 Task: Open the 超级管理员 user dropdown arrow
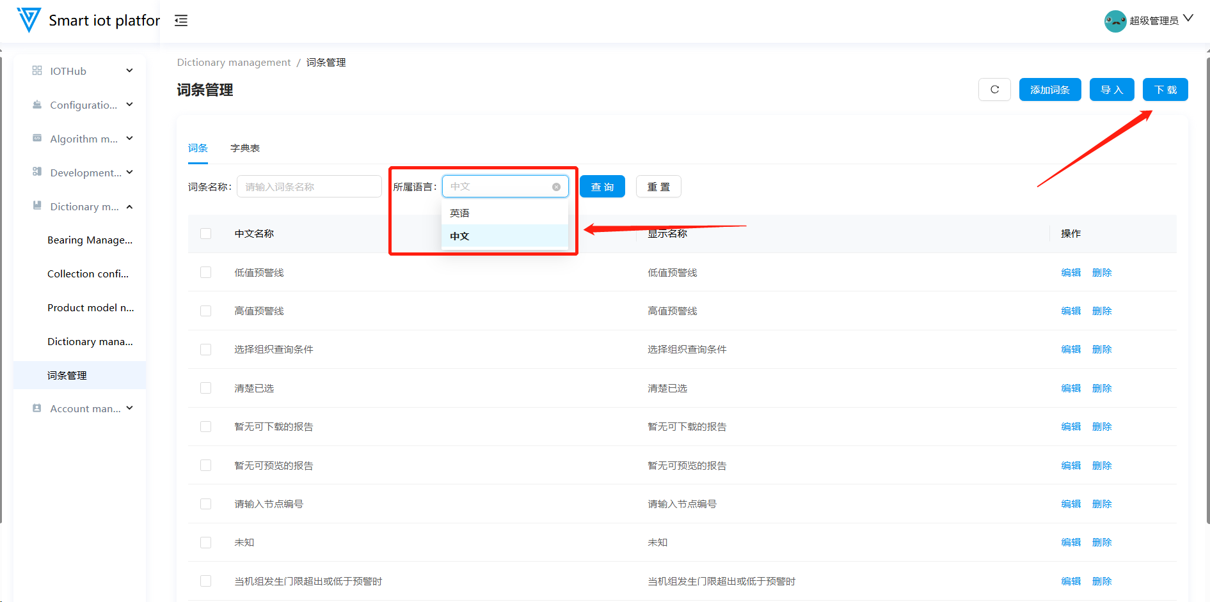coord(1188,19)
